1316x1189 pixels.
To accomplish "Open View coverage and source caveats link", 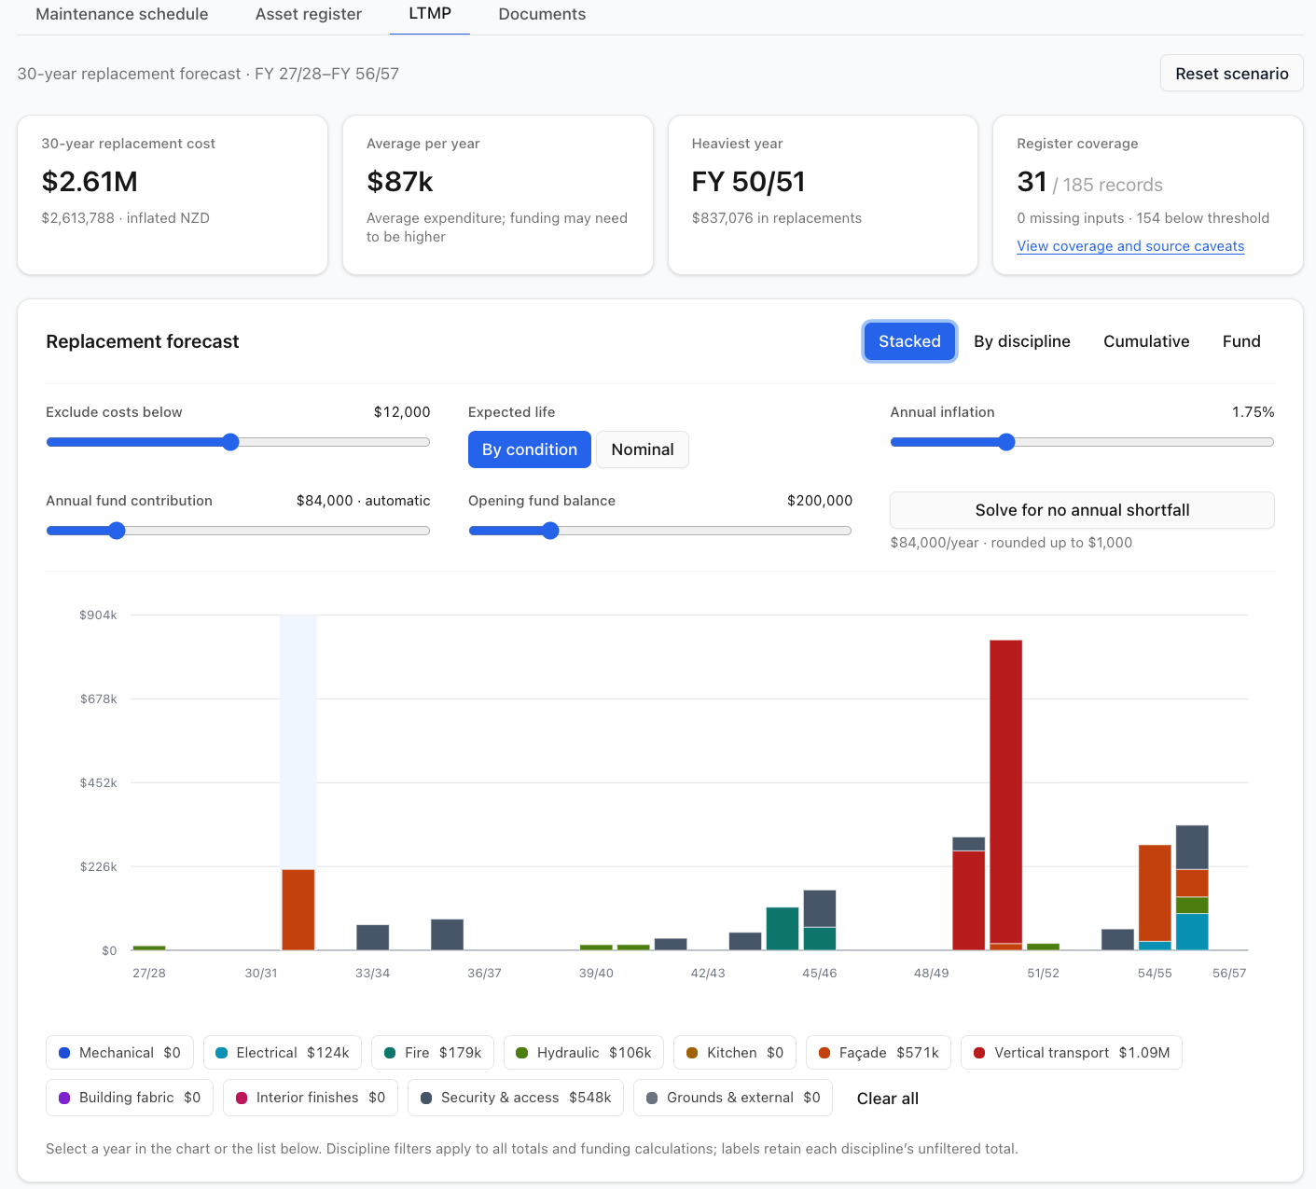I will tap(1130, 246).
